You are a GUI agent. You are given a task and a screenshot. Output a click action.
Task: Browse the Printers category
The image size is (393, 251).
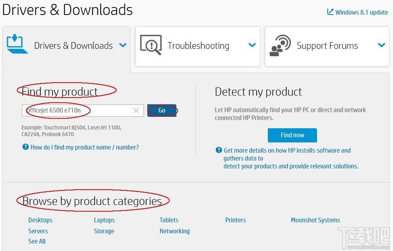click(x=235, y=220)
